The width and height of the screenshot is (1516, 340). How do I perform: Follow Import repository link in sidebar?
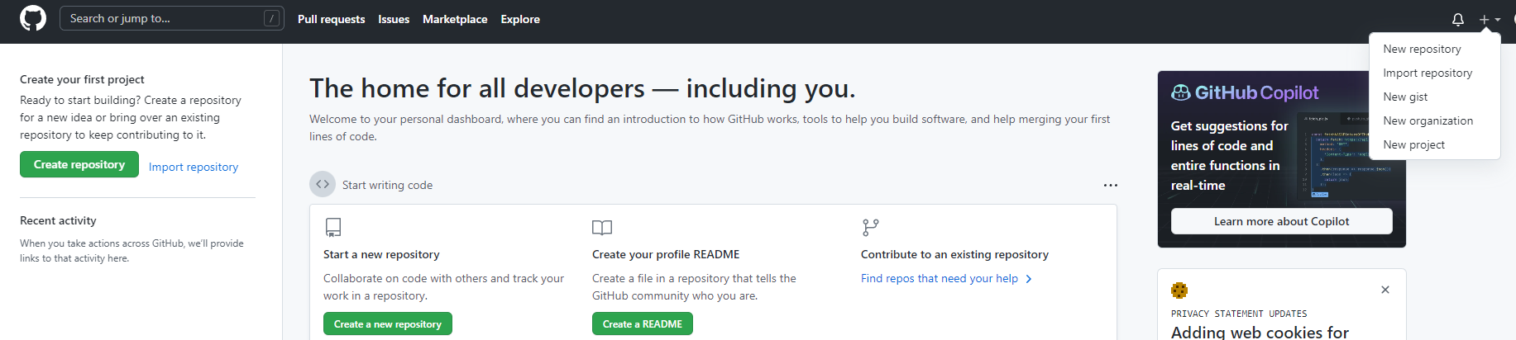[194, 167]
